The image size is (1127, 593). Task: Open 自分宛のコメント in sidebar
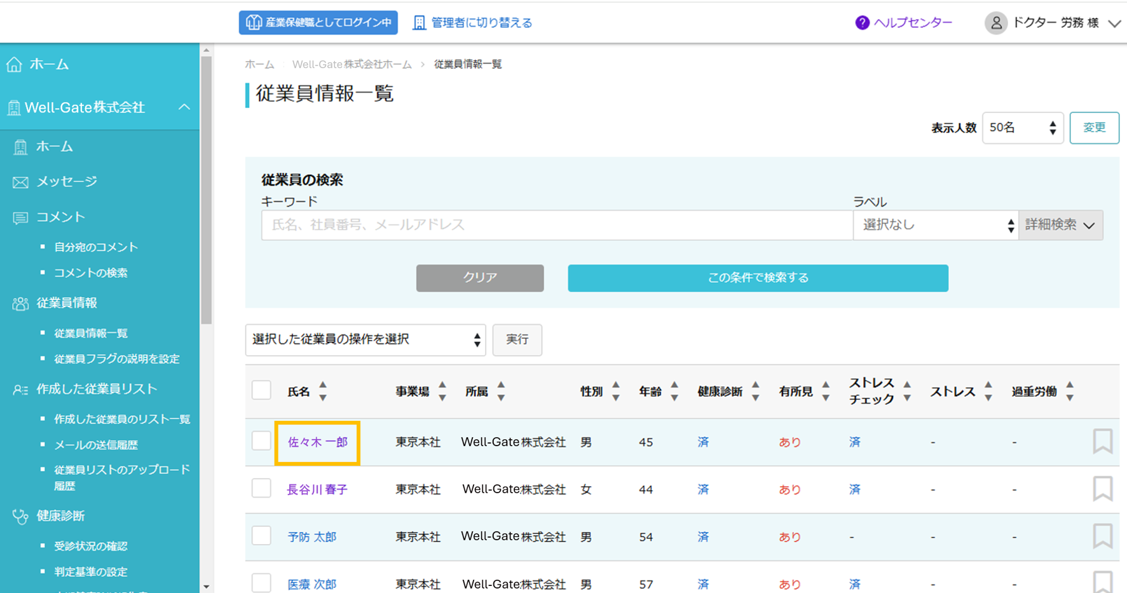pos(96,247)
